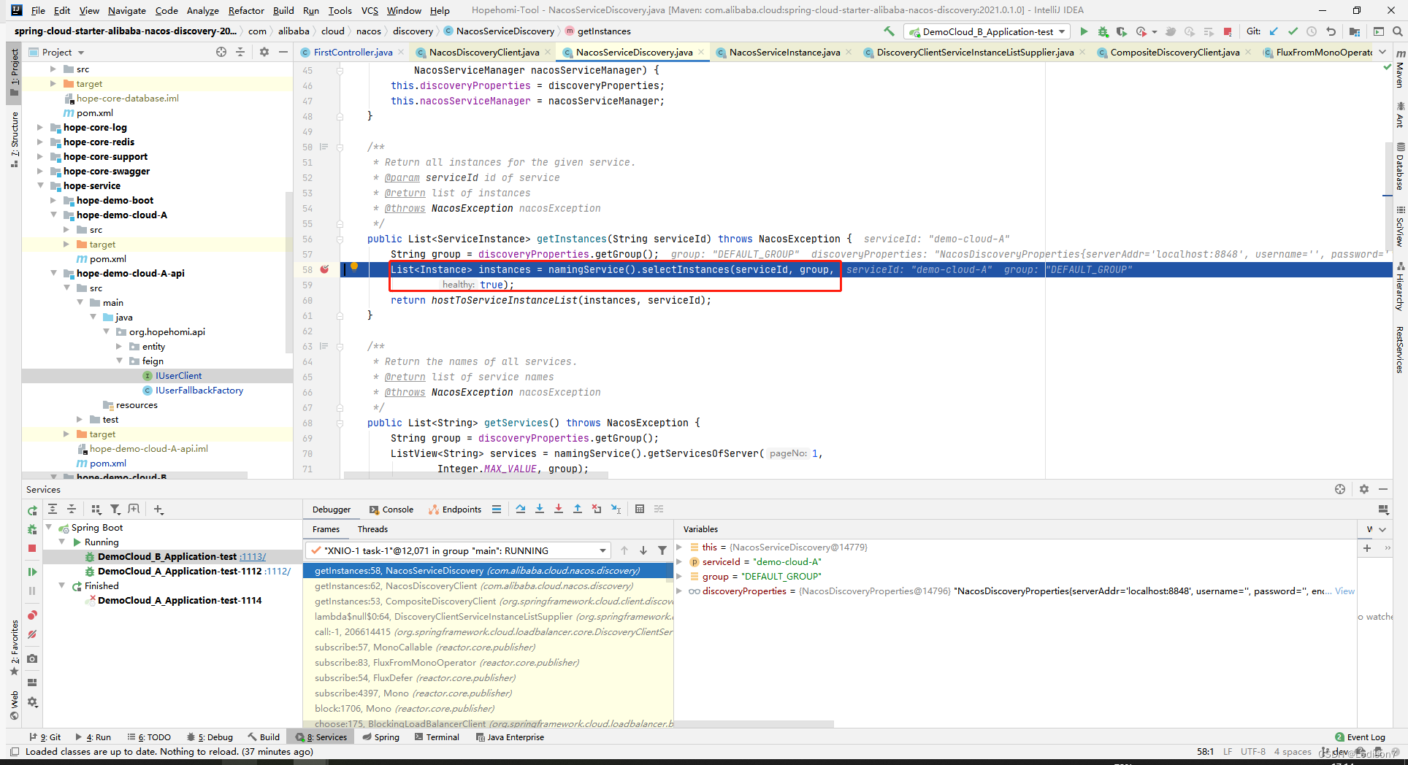This screenshot has height=765, width=1408.
Task: Open the Navigate menu
Action: click(x=127, y=10)
